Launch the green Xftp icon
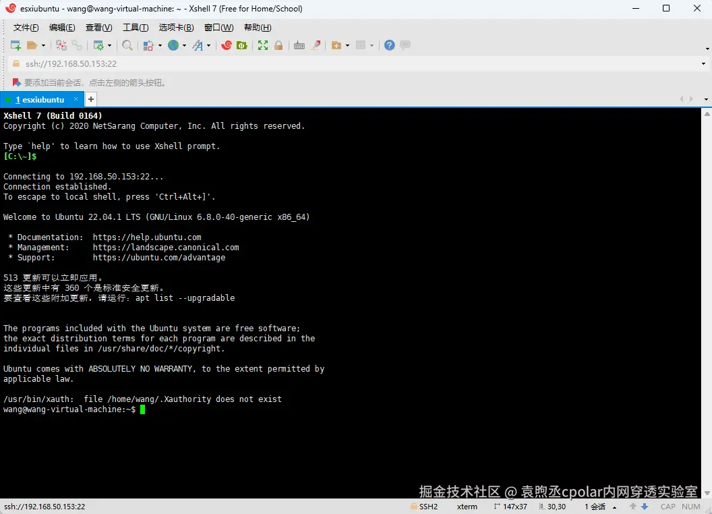 click(242, 45)
